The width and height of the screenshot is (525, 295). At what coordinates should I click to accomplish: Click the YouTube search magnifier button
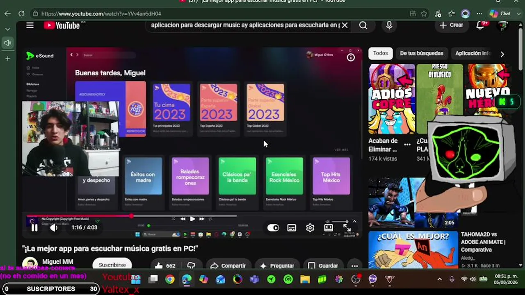click(x=363, y=25)
